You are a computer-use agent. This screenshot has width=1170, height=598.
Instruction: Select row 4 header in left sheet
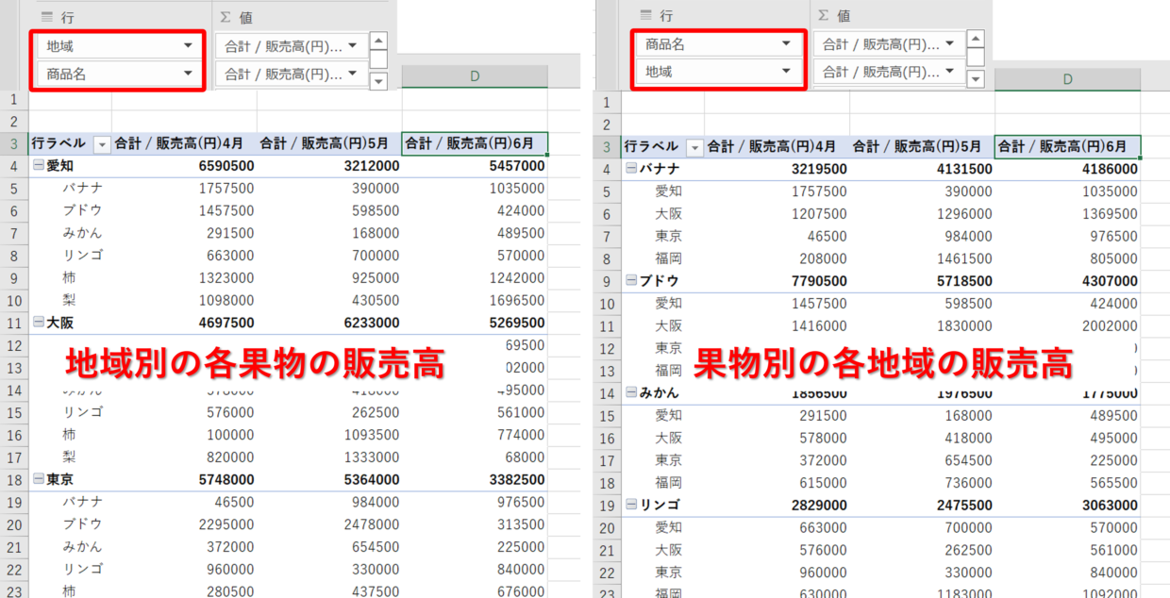pos(14,166)
